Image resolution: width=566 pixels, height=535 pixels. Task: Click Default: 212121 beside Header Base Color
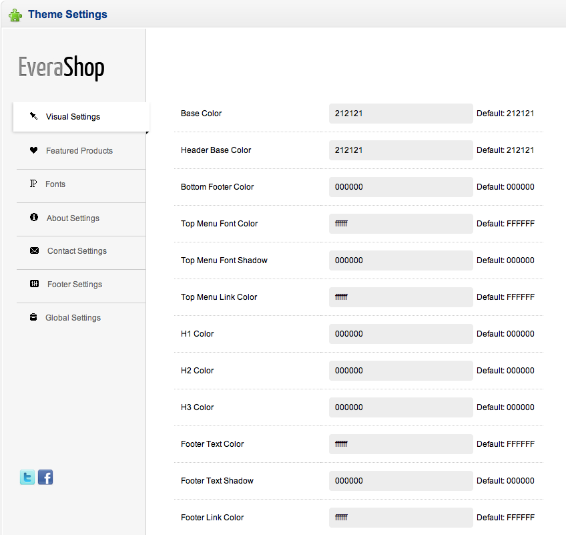click(505, 150)
